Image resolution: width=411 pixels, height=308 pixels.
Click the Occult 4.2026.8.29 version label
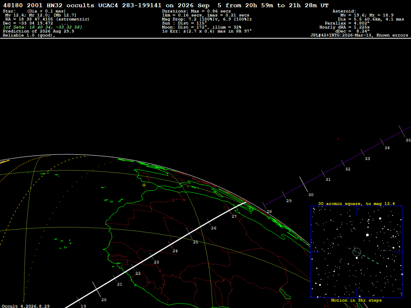[x=26, y=306]
